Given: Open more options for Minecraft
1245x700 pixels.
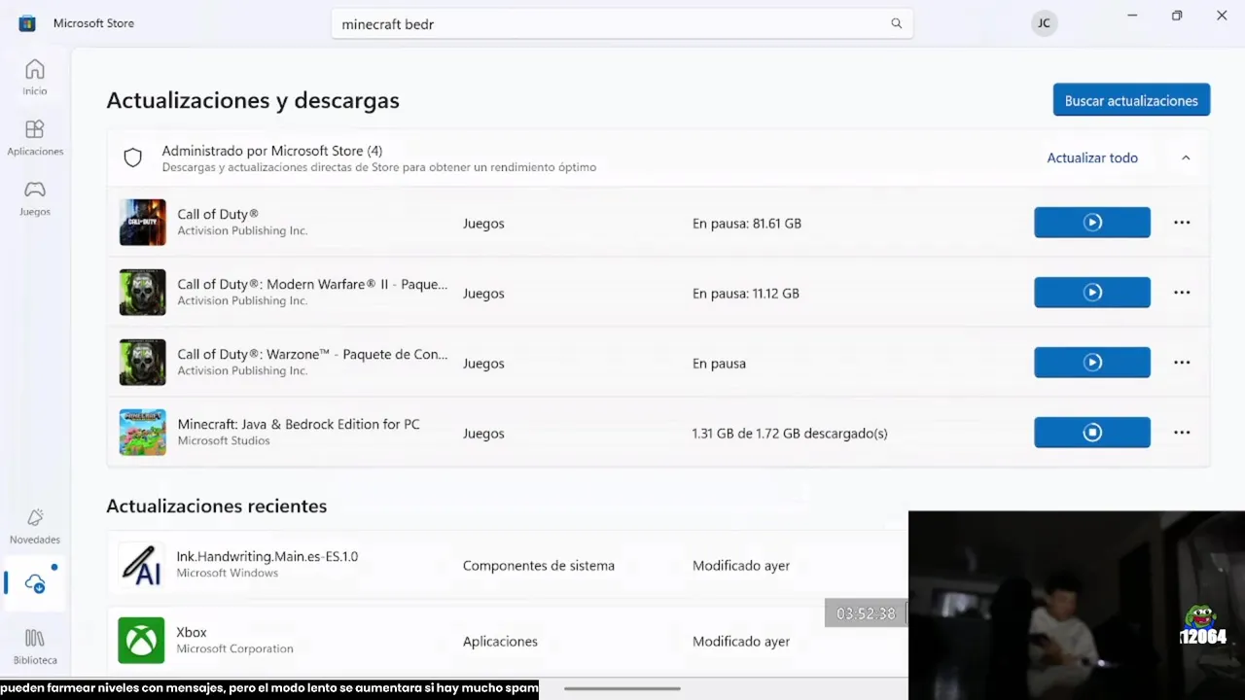Looking at the screenshot, I should coord(1182,433).
